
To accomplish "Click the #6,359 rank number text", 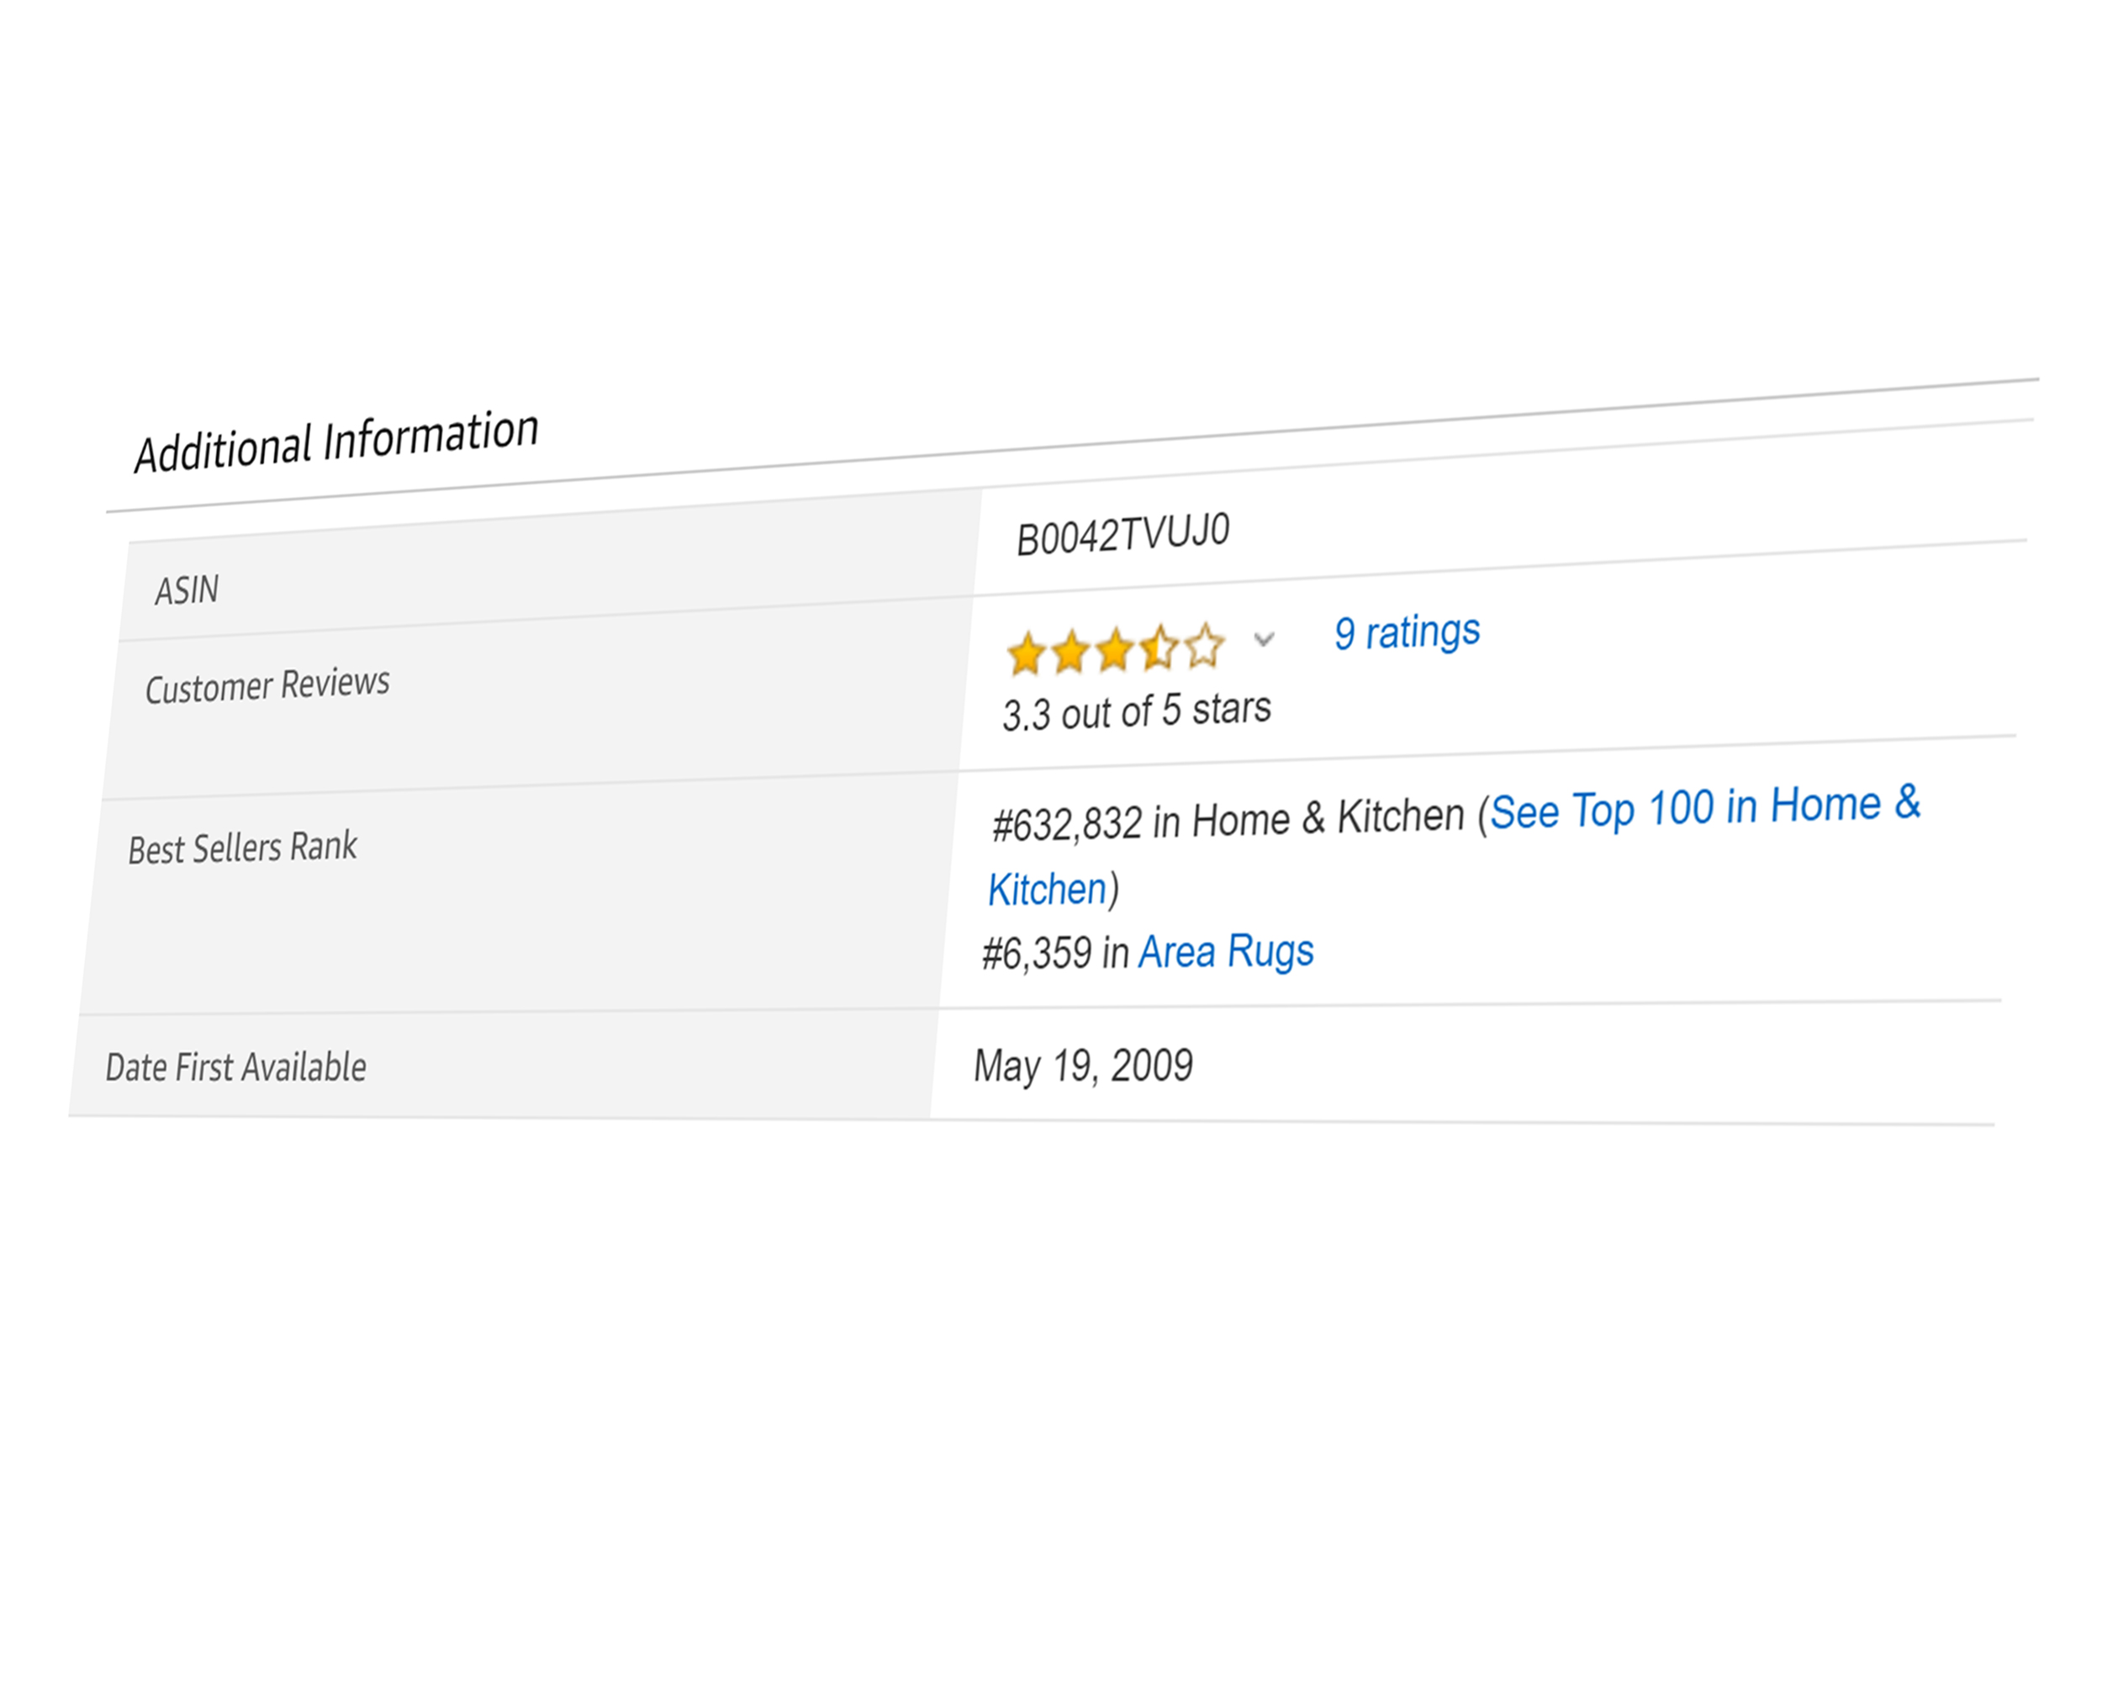I will [1037, 954].
